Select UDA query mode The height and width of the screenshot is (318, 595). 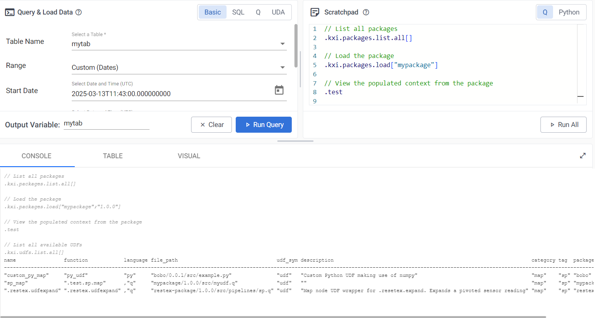278,12
